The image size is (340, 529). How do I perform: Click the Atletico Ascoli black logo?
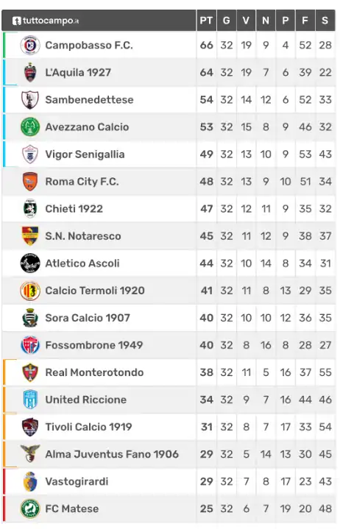(30, 263)
